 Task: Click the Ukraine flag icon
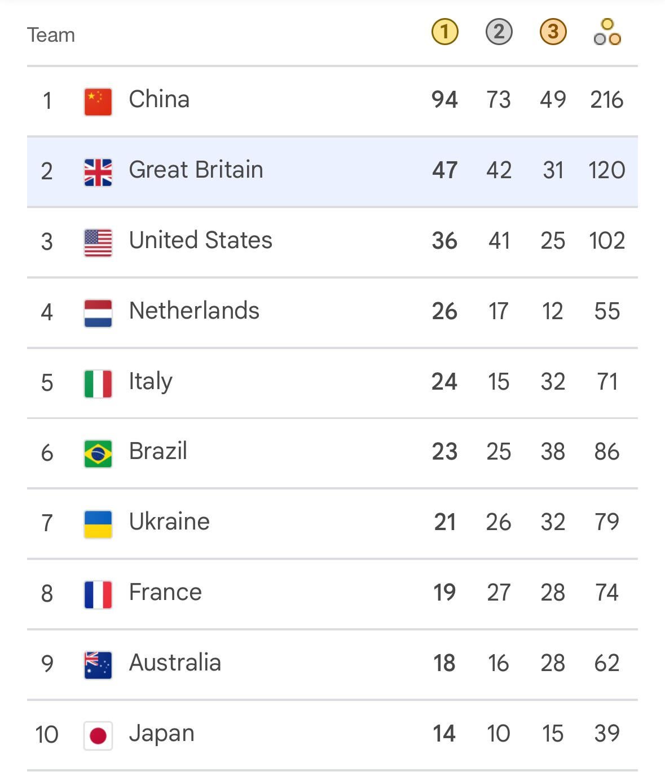(x=98, y=524)
